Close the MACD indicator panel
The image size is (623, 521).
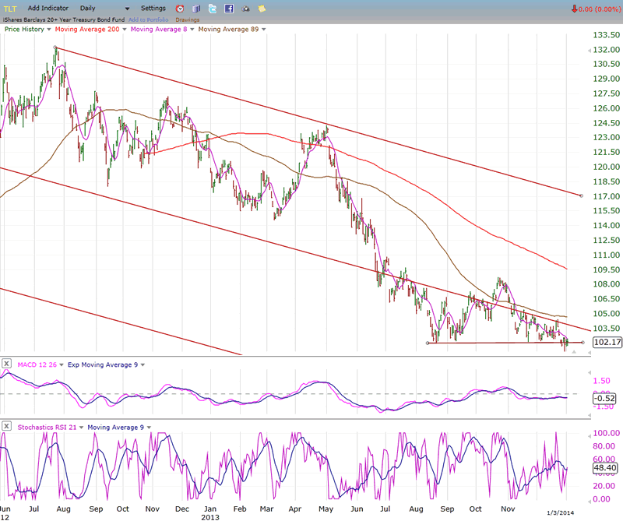point(6,364)
